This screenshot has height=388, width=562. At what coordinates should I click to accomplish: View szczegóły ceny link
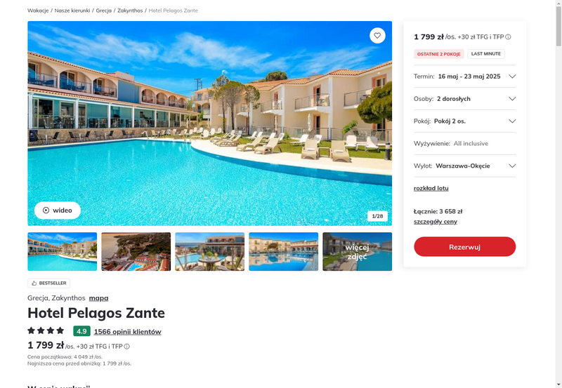(435, 222)
